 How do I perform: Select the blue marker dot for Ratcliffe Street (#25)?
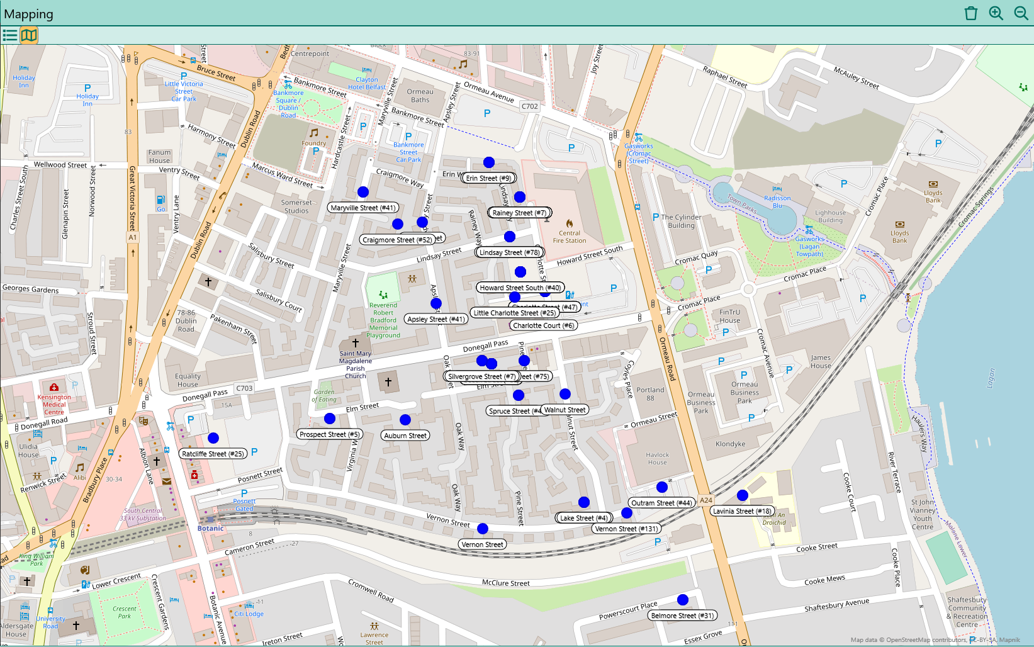pos(213,438)
